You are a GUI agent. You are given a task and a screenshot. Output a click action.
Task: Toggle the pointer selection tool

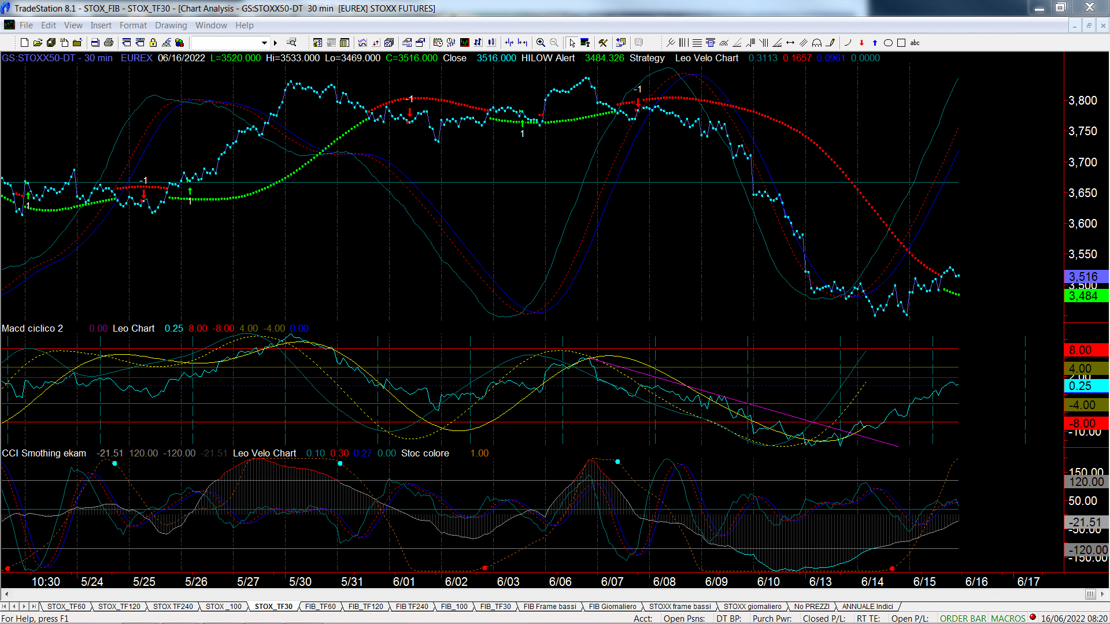pyautogui.click(x=572, y=43)
